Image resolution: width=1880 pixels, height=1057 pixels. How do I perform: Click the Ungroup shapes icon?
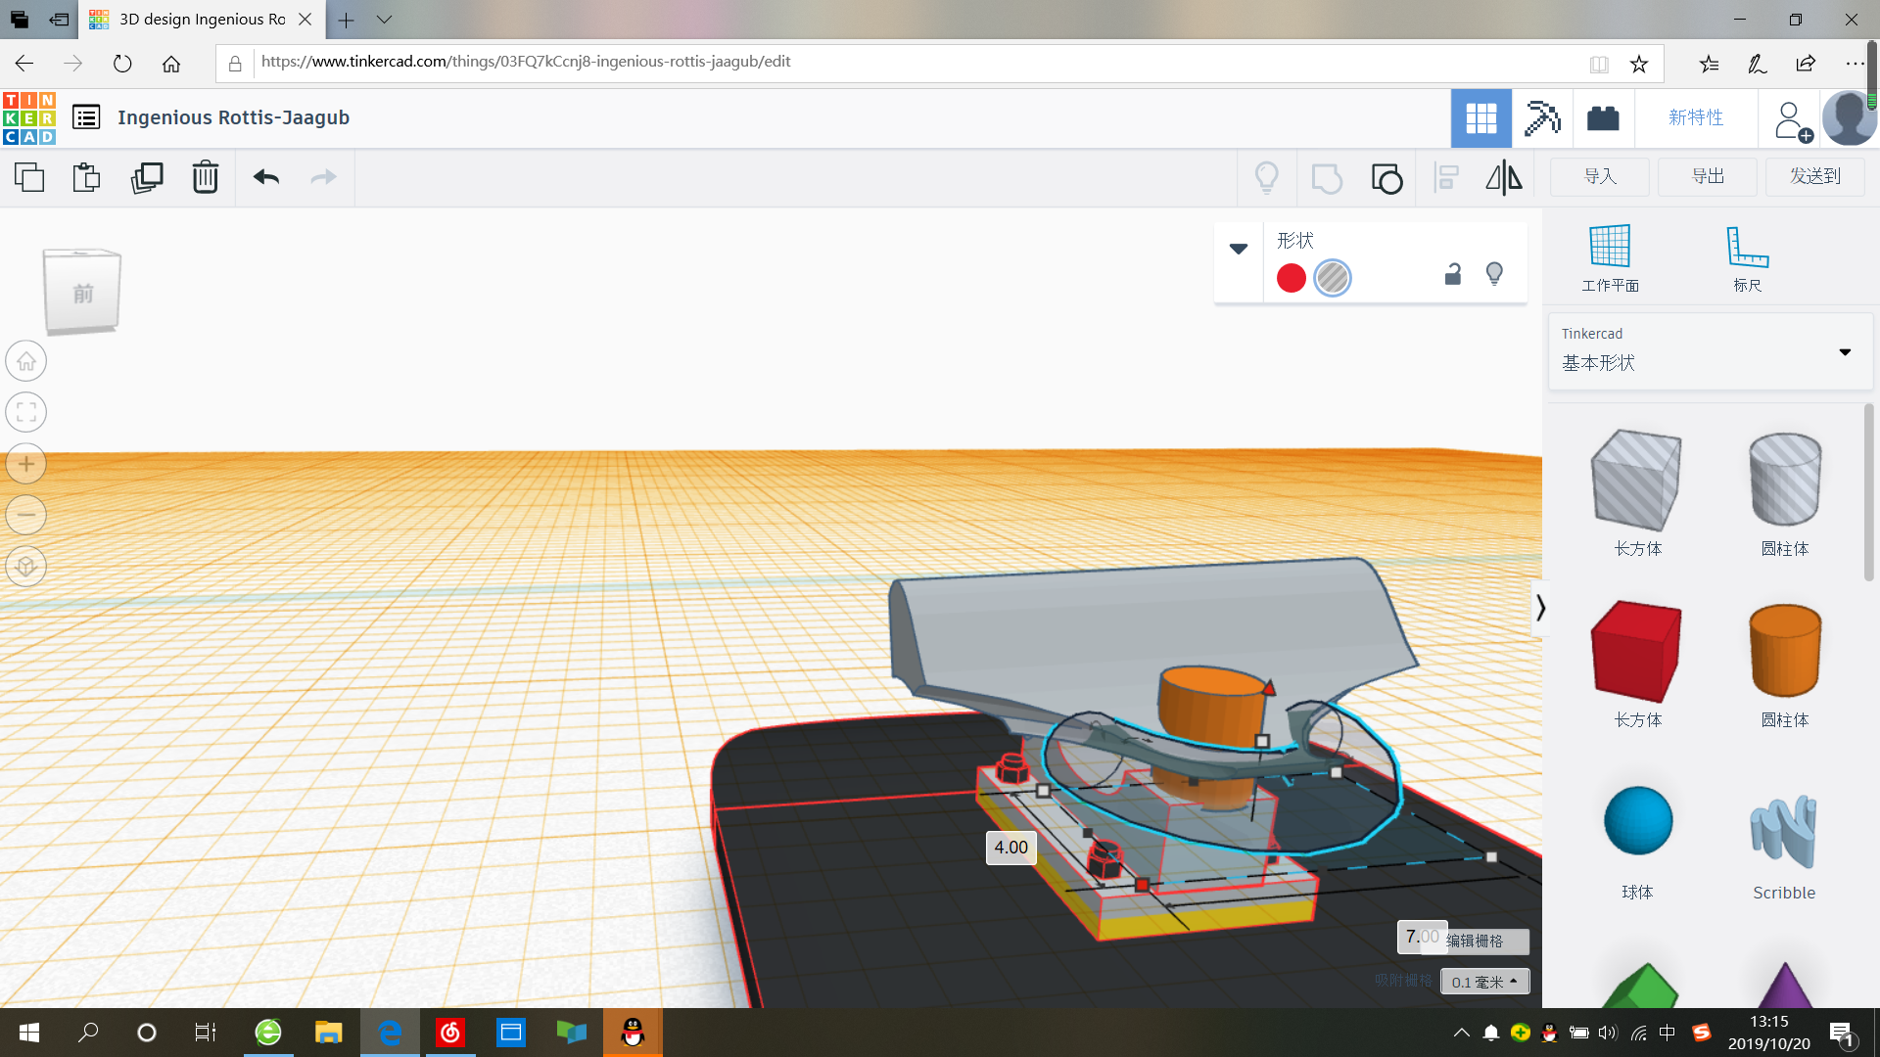tap(1386, 178)
